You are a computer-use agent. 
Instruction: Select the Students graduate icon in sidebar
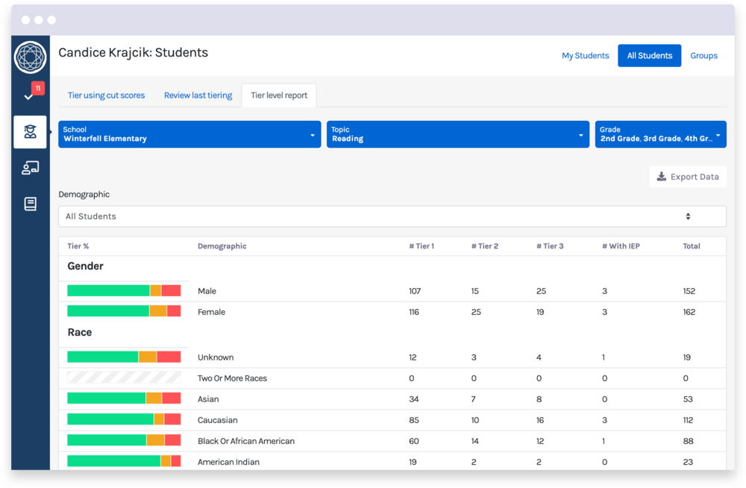(30, 132)
